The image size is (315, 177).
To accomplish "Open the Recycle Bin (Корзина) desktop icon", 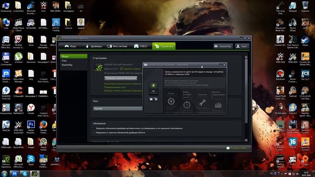I will (305, 6).
